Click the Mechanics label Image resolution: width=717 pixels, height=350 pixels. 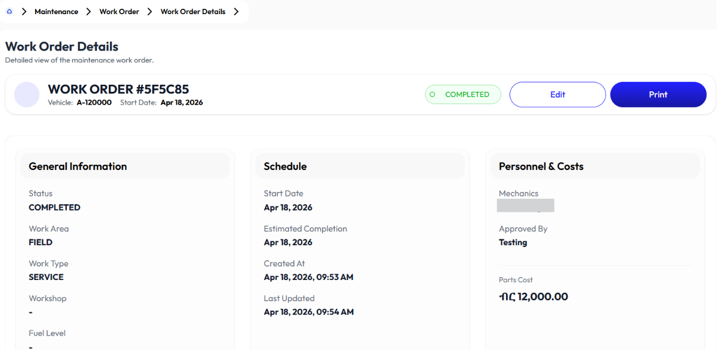[518, 194]
